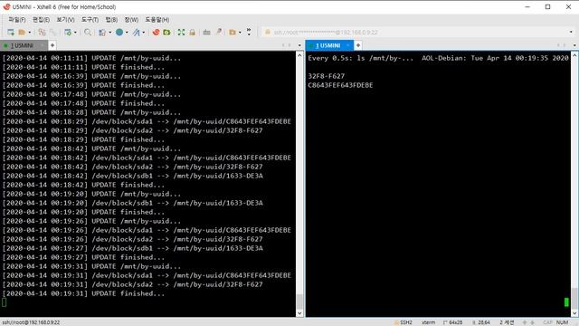Click the Font icon in toolbar
579x326 pixels.
pos(137,33)
